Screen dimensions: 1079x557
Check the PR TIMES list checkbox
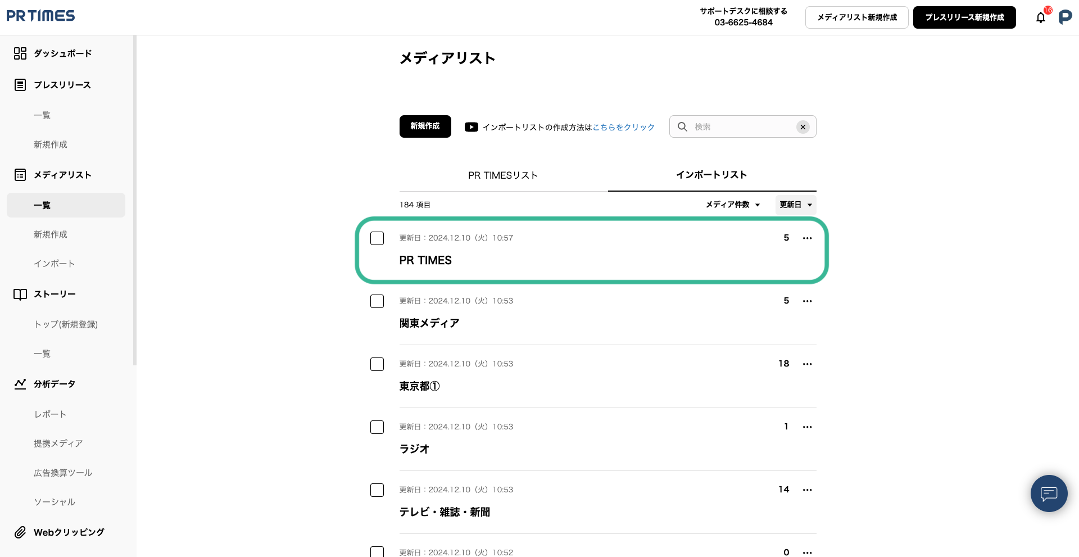click(377, 238)
